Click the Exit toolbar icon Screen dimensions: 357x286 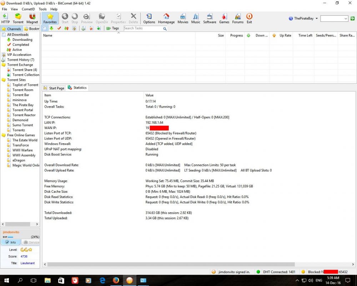[x=249, y=18]
